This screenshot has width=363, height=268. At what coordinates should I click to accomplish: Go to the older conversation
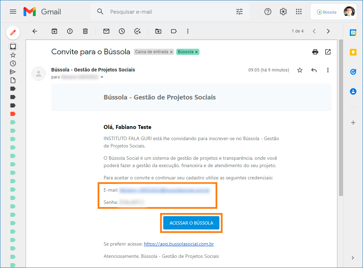328,31
